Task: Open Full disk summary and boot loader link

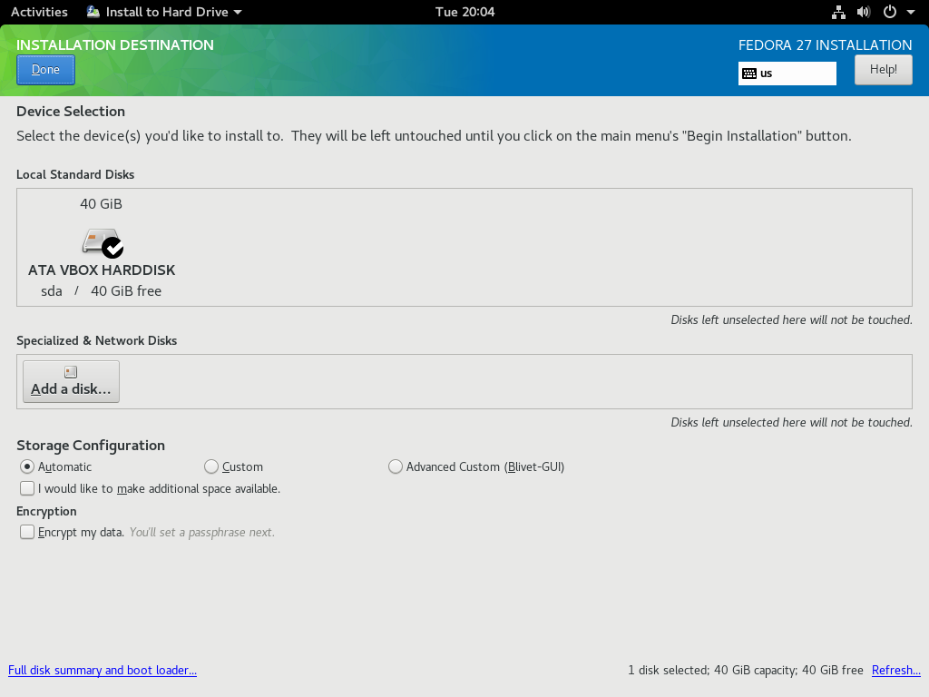Action: coord(103,670)
